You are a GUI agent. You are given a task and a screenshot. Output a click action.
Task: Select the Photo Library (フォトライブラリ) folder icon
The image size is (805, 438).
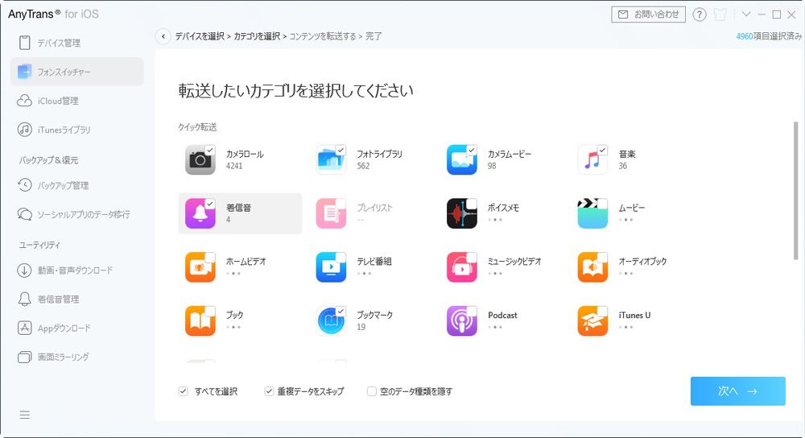click(x=331, y=160)
